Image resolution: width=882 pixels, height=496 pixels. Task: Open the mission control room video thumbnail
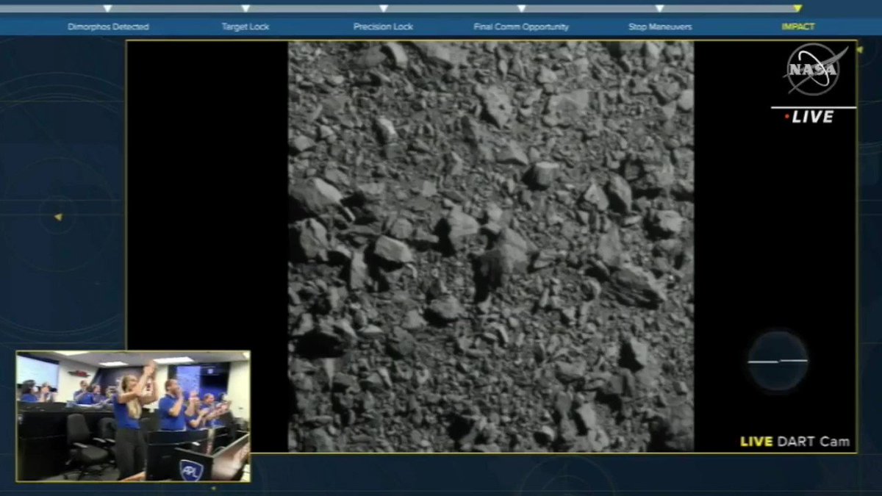pos(133,416)
